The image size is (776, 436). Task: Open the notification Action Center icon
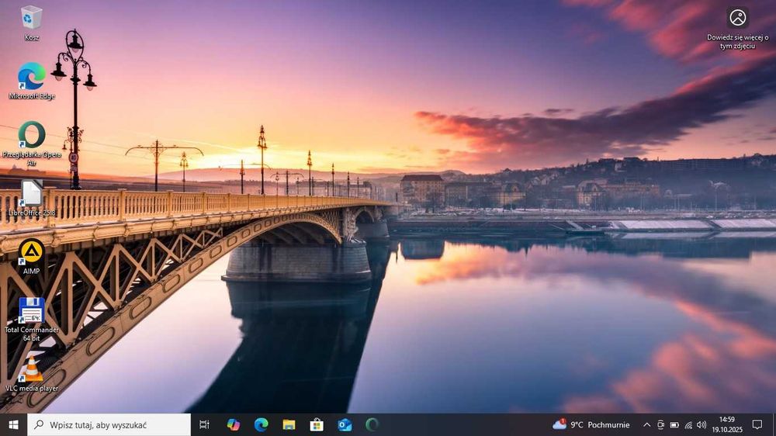pyautogui.click(x=757, y=424)
